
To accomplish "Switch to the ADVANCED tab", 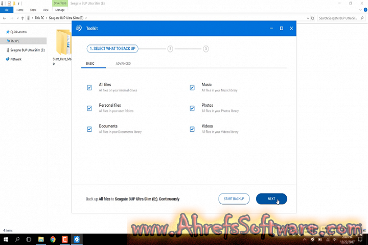I will click(x=123, y=63).
